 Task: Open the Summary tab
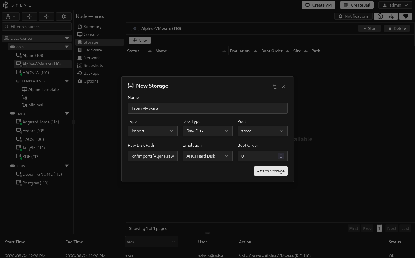[100, 27]
